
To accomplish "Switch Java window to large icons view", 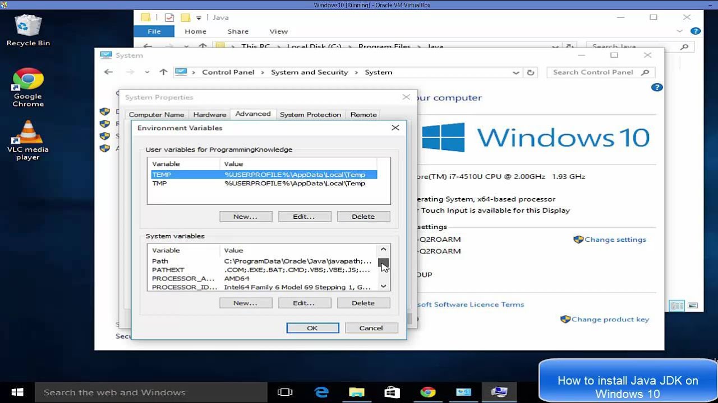I will click(693, 306).
